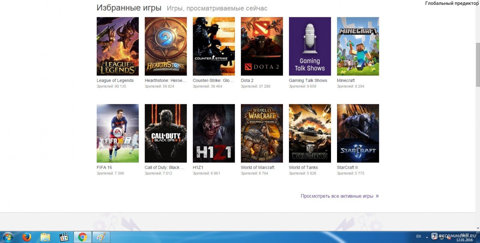Viewport: 480px width, 243px height.
Task: Select the Dota 2 cover art
Action: [x=262, y=46]
